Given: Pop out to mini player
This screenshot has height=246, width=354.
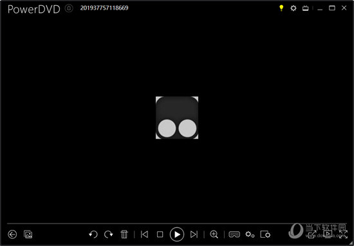Looking at the screenshot, I should pyautogui.click(x=312, y=234).
